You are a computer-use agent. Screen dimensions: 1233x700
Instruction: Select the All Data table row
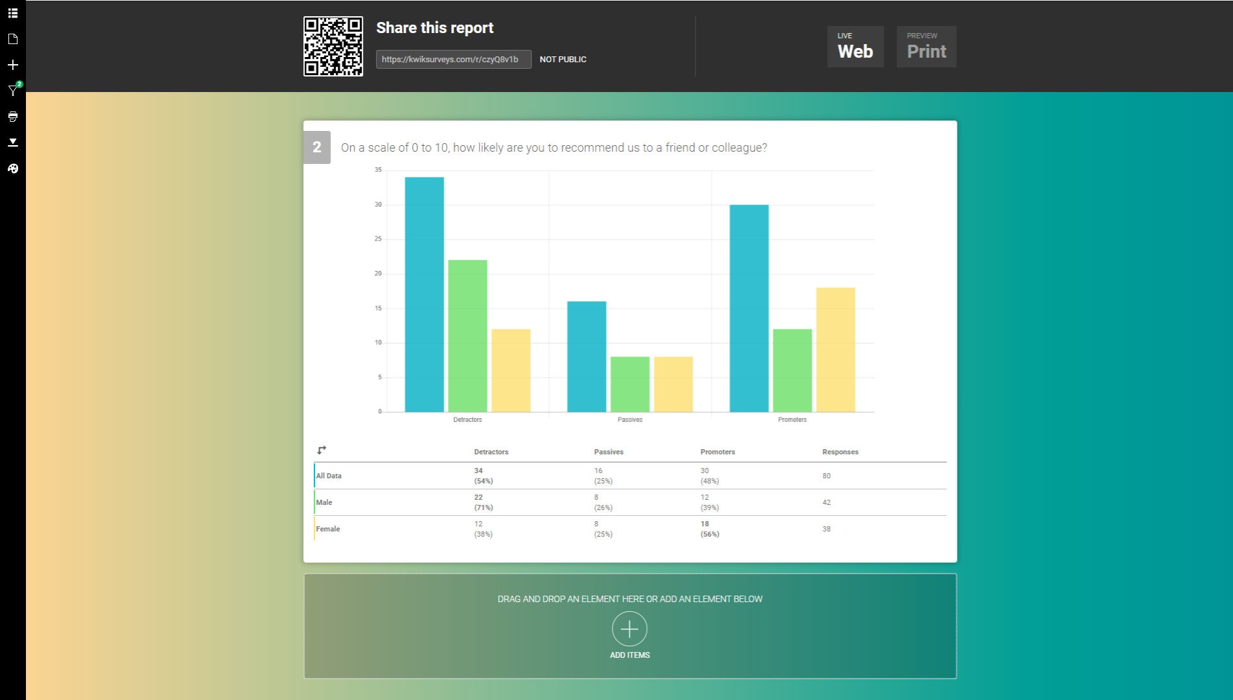(x=329, y=476)
